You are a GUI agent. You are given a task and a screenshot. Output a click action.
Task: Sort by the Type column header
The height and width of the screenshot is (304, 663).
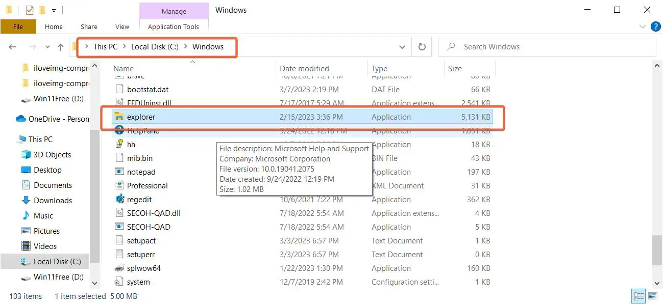[x=379, y=68]
